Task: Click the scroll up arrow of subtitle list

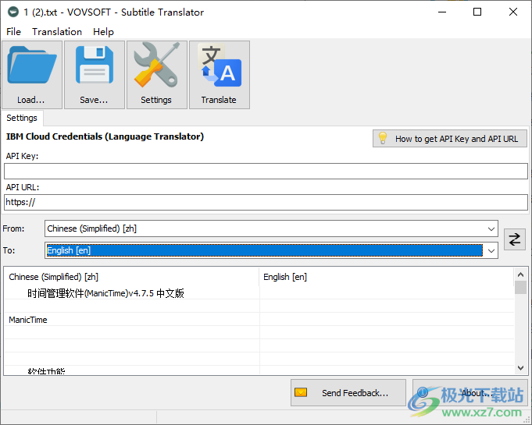Action: point(520,274)
